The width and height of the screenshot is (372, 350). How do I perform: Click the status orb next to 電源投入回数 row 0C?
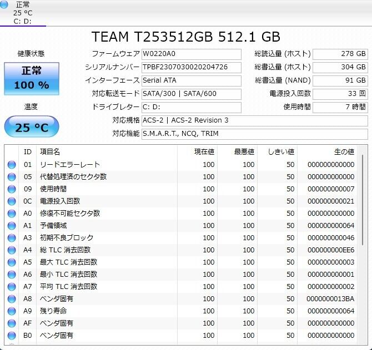tap(12, 201)
